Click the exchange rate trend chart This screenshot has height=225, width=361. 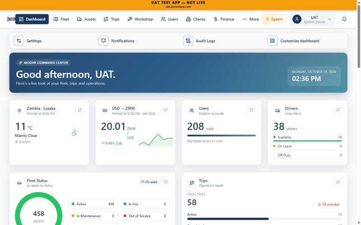coord(156,140)
